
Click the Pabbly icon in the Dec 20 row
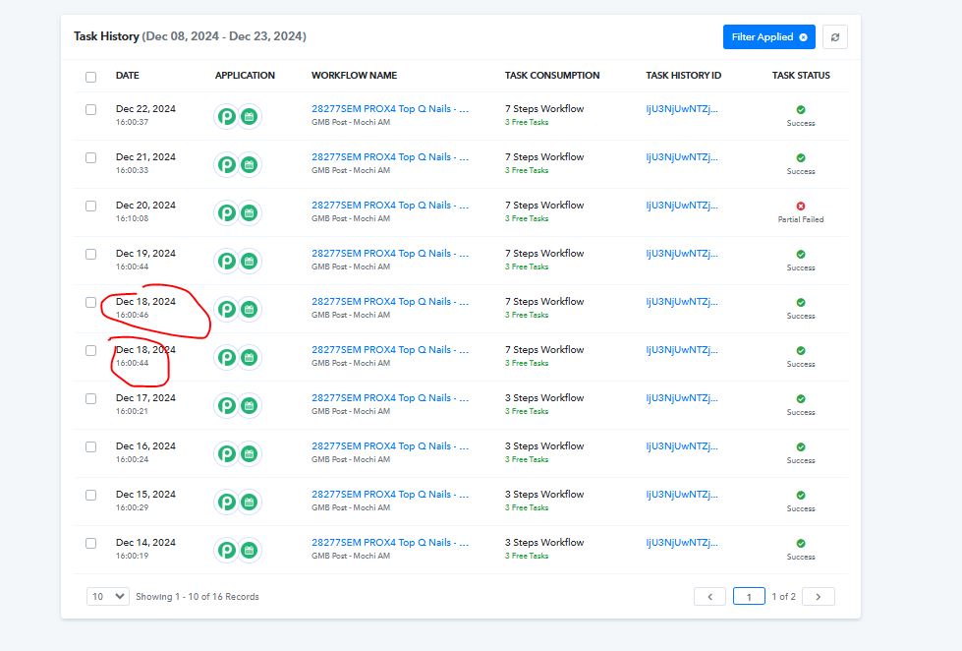tap(227, 212)
